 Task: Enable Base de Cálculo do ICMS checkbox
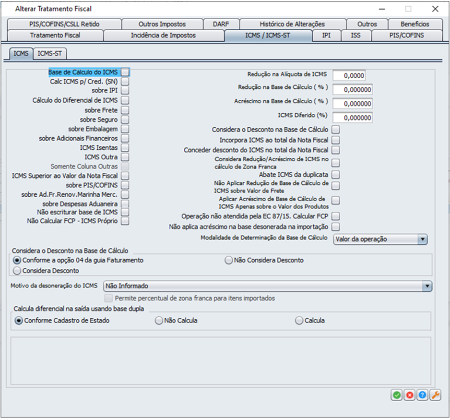tap(125, 72)
